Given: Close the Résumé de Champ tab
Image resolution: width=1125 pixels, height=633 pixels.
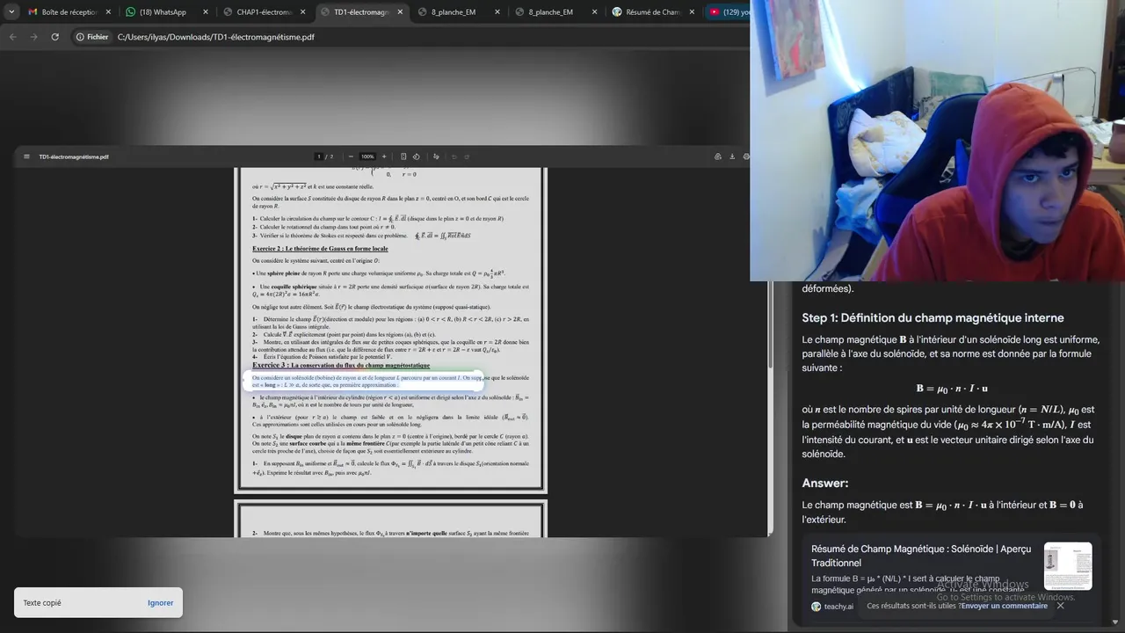Looking at the screenshot, I should pyautogui.click(x=692, y=12).
